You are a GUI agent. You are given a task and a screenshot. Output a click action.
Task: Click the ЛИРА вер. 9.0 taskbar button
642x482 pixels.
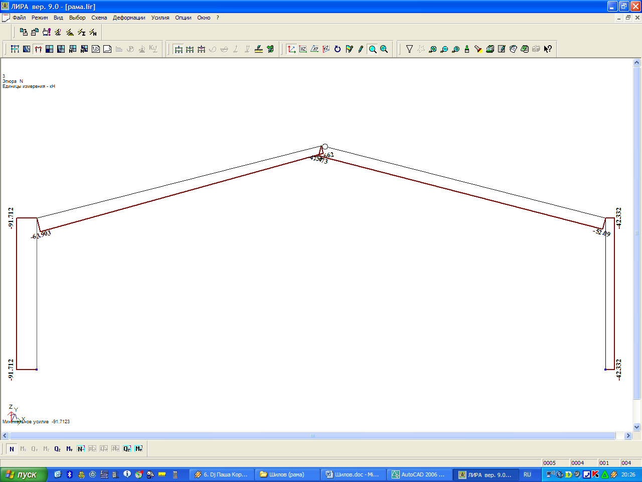(485, 474)
